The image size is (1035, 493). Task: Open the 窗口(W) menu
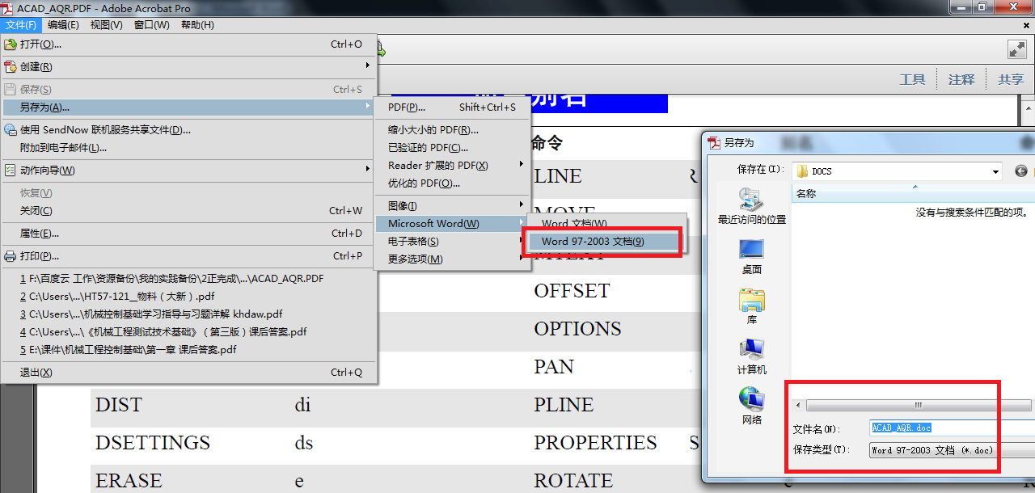point(151,25)
